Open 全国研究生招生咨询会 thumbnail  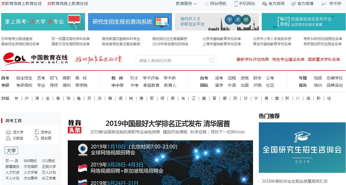302,148
